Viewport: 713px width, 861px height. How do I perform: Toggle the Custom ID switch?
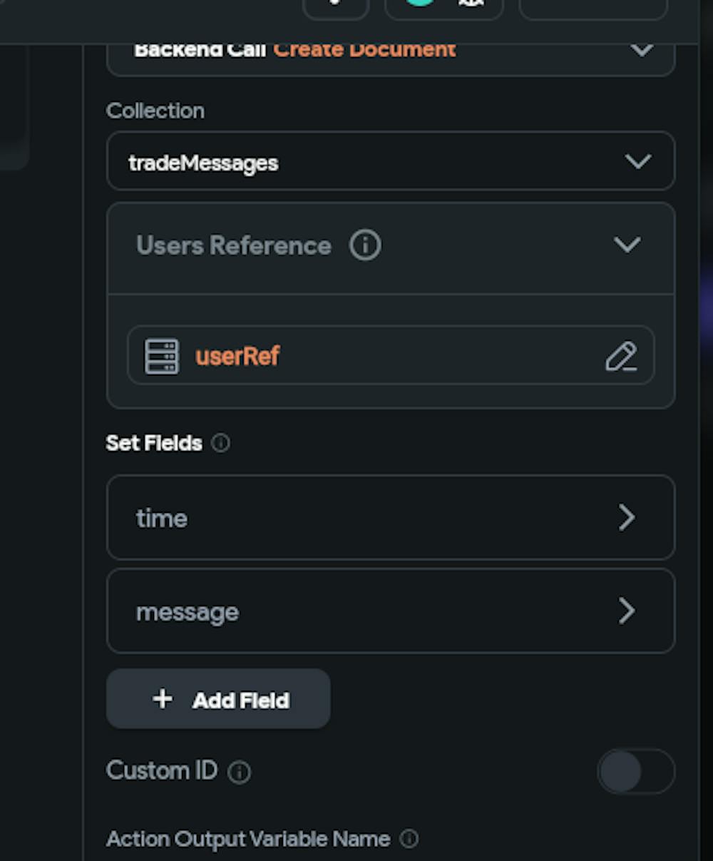635,771
